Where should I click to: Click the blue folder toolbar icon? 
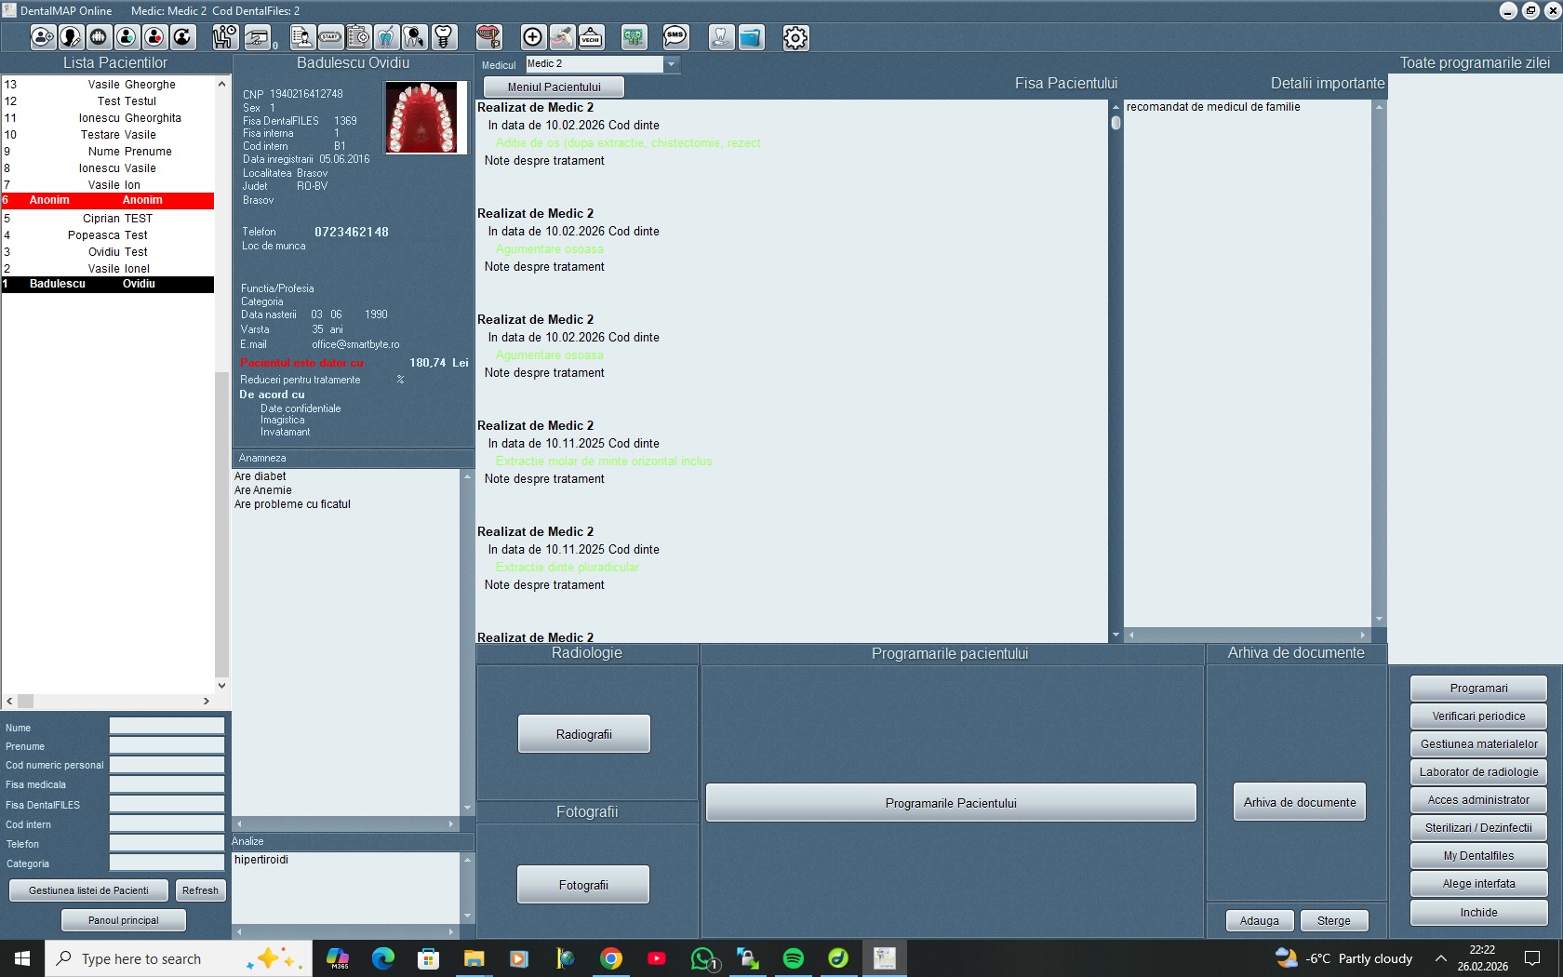[750, 37]
